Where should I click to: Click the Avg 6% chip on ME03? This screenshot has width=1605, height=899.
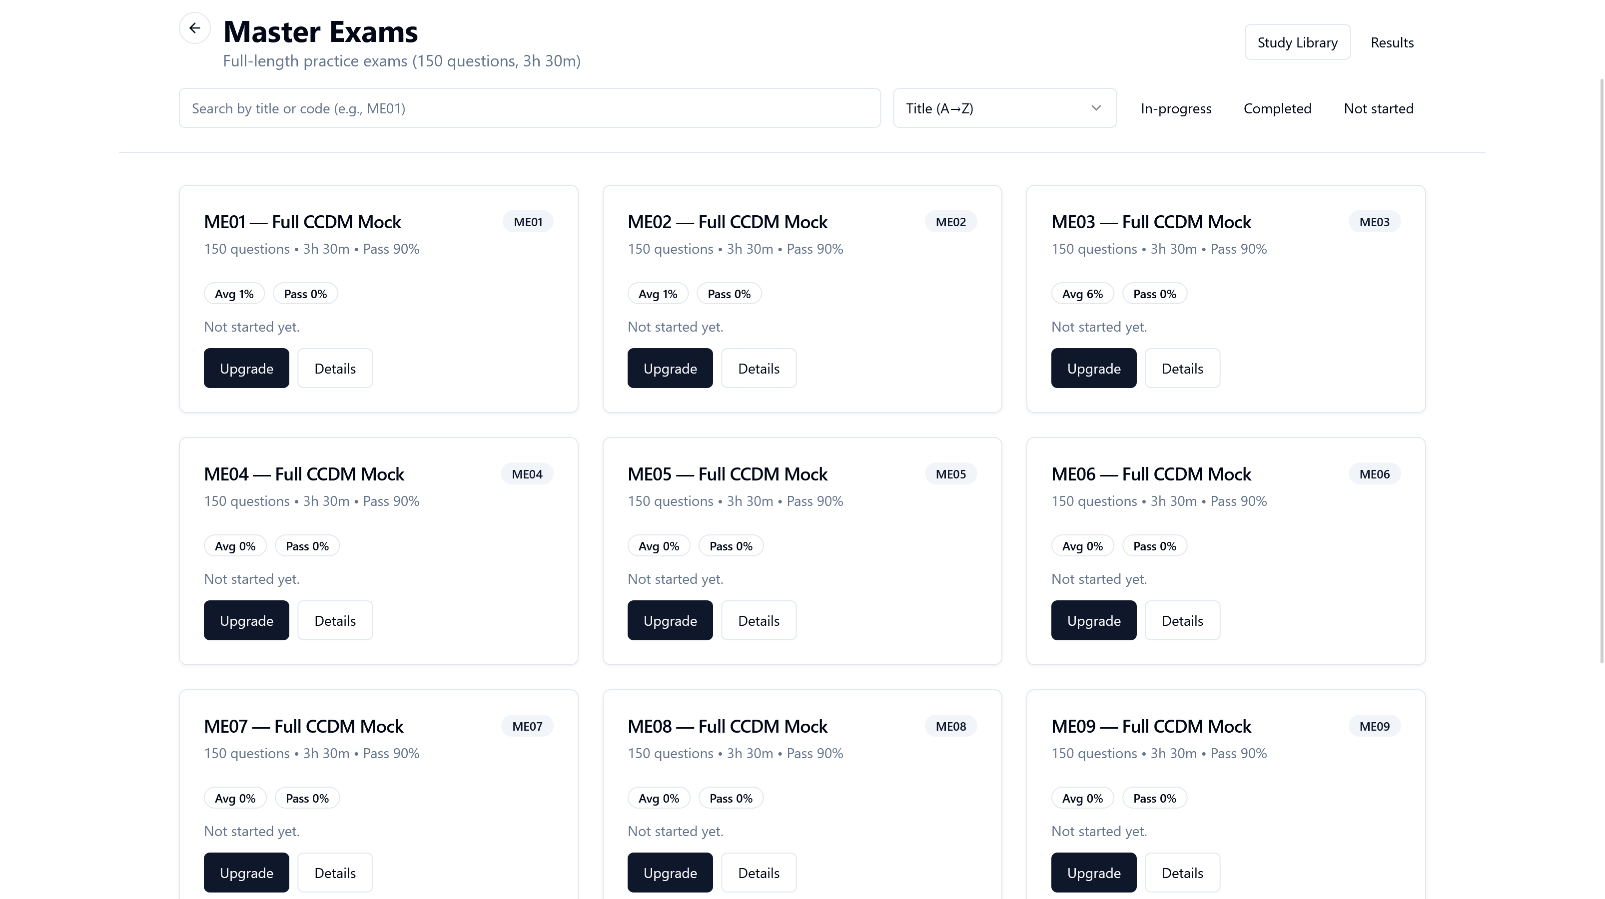click(x=1082, y=294)
